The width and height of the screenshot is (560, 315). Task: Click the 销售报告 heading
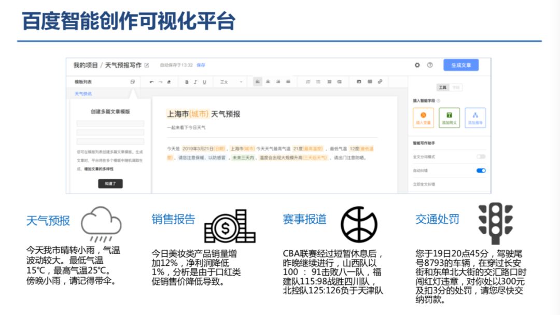point(173,219)
